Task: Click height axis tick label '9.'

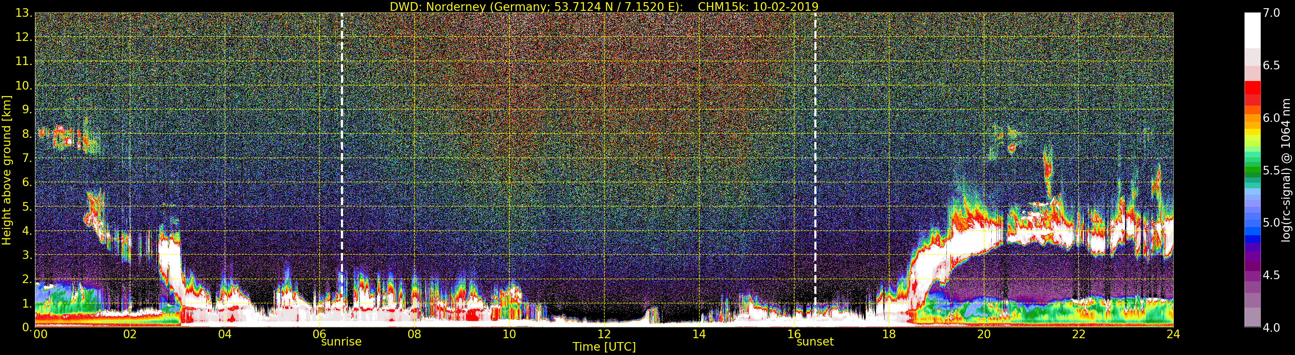Action: 27,109
